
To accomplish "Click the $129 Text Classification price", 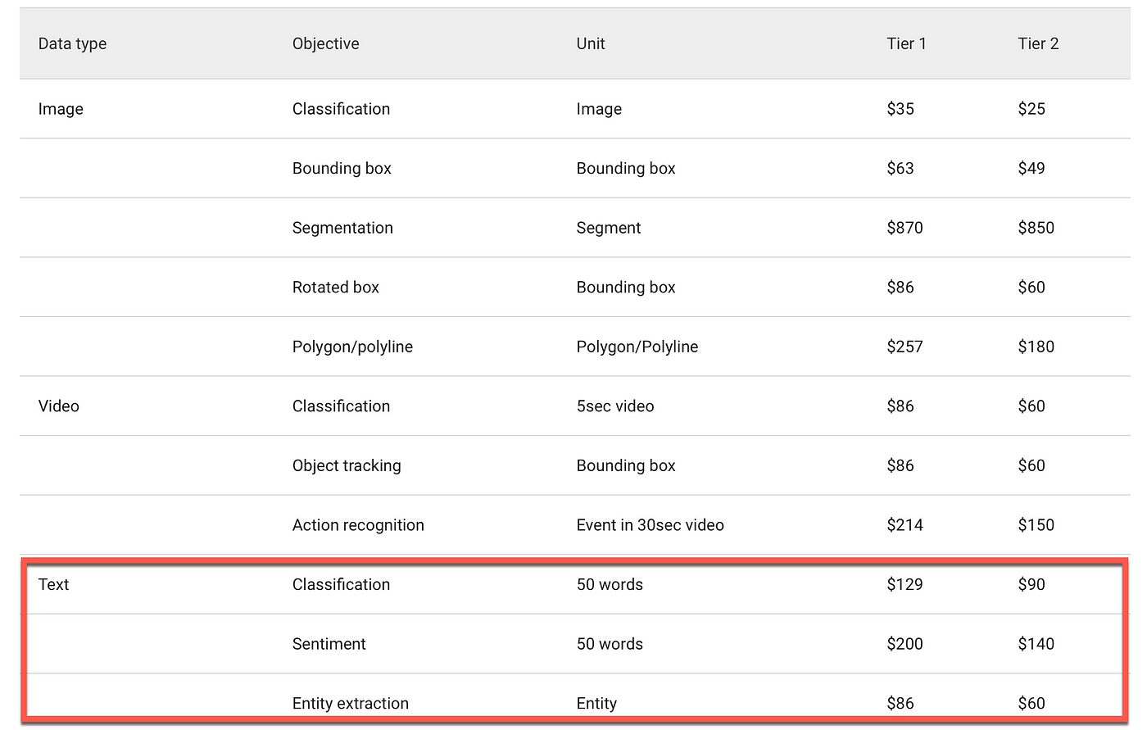I will click(904, 584).
